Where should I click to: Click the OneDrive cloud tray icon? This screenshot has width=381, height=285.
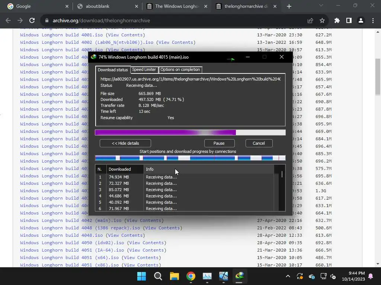pos(312,276)
